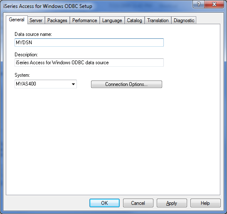Apply the ODBC settings
227x214 pixels.
tap(172, 203)
